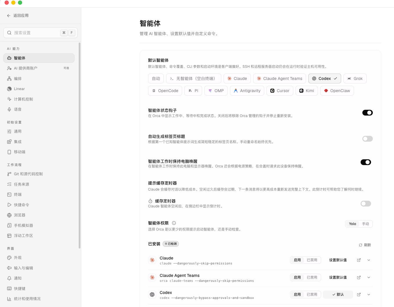
Task: Go to the 通用 settings section
Action: pyautogui.click(x=39, y=131)
